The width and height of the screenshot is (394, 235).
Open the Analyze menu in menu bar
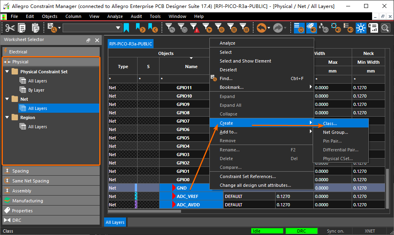pos(115,16)
